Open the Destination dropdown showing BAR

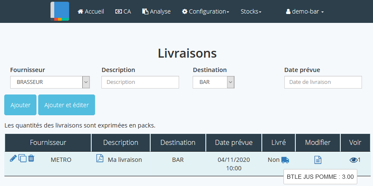click(x=213, y=82)
